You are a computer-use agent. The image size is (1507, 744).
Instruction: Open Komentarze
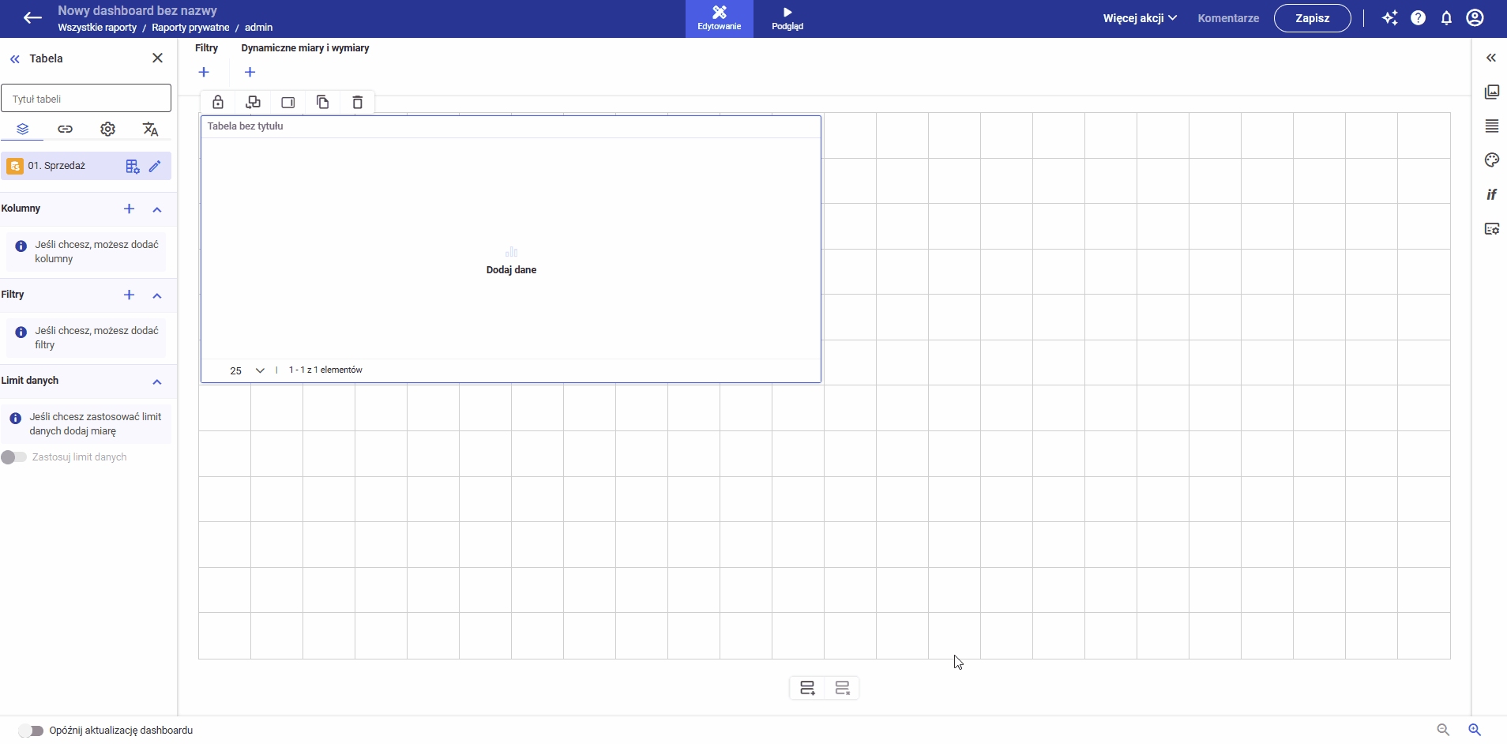tap(1228, 18)
